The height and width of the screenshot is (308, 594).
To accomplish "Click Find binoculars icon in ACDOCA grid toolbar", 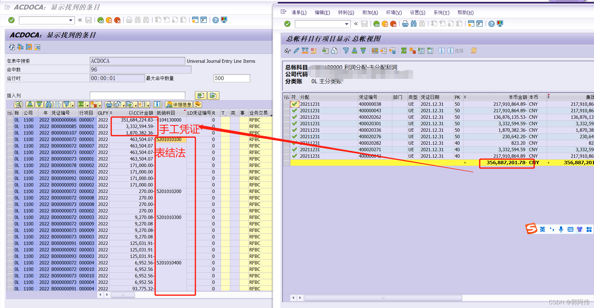I will (x=49, y=105).
